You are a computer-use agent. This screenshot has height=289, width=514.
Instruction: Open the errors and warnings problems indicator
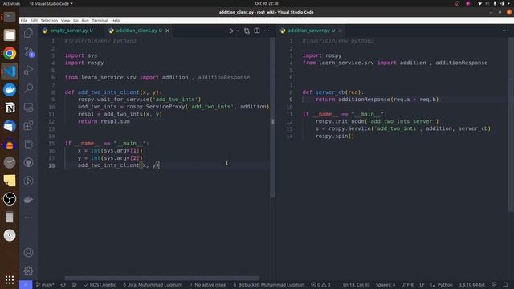pos(320,285)
